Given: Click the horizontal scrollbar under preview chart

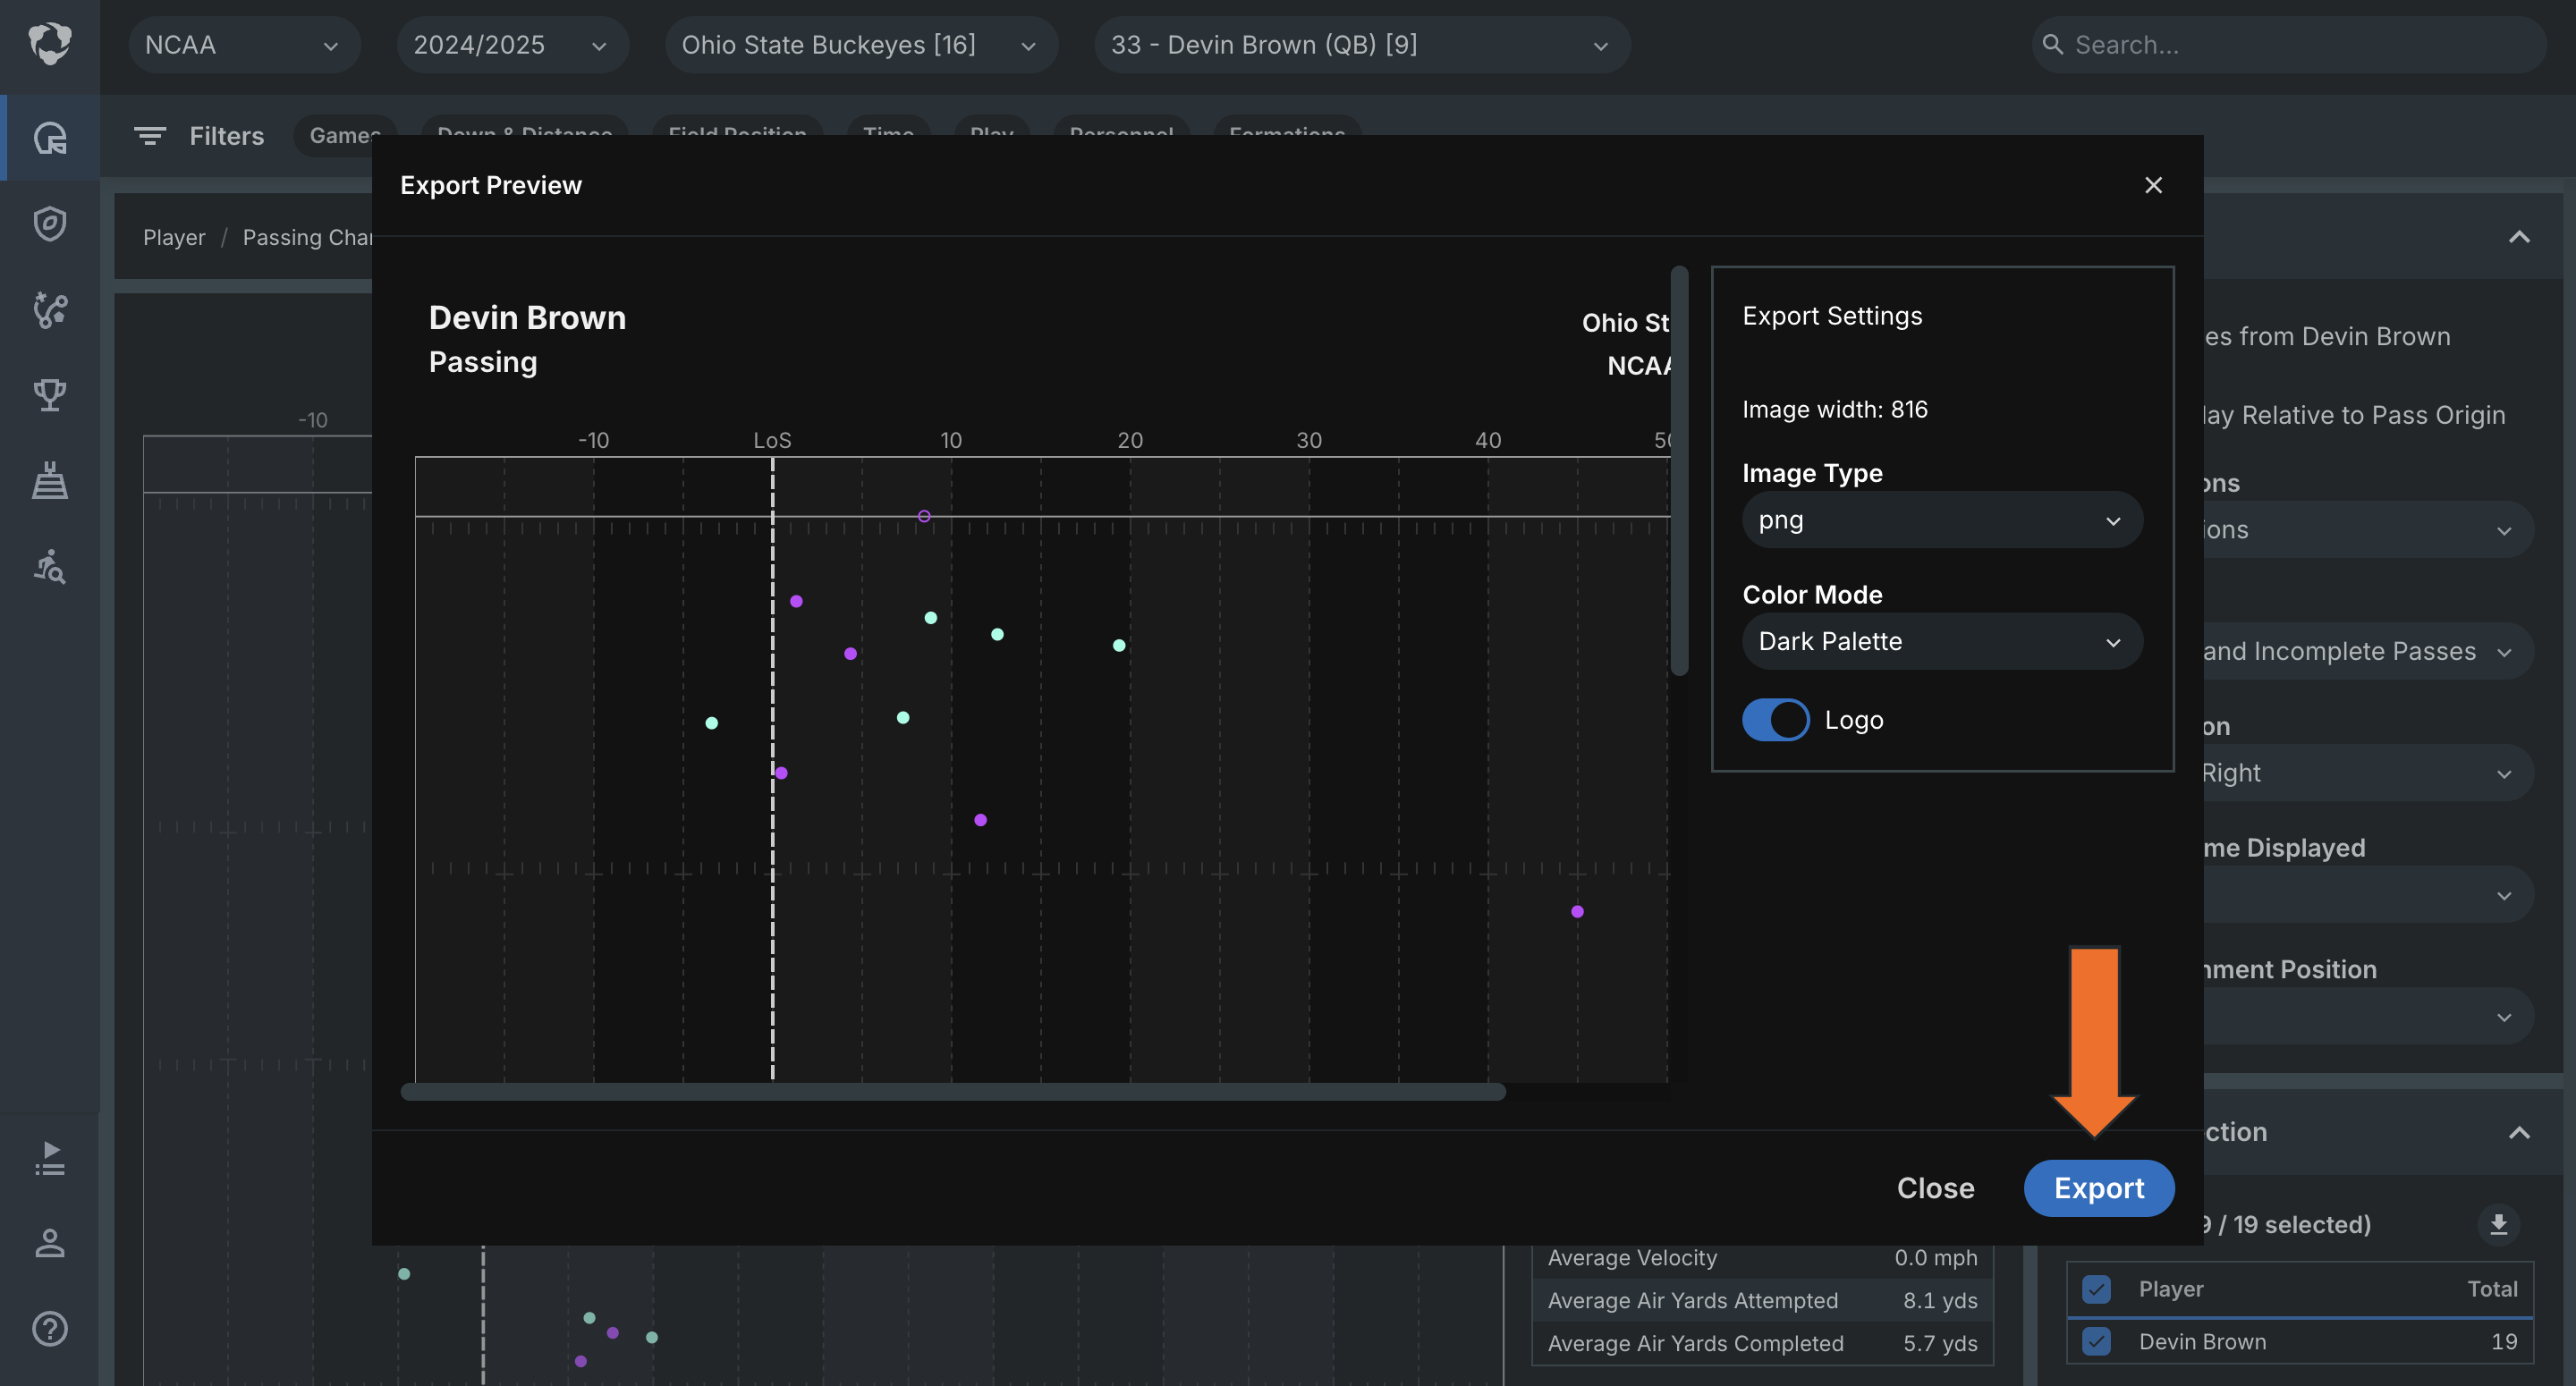Looking at the screenshot, I should point(953,1092).
